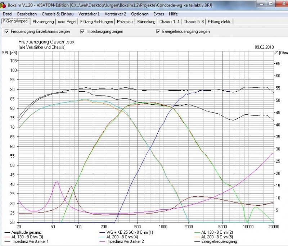Switch to the Phasengang tab
288x246 pixels.
(x=43, y=22)
